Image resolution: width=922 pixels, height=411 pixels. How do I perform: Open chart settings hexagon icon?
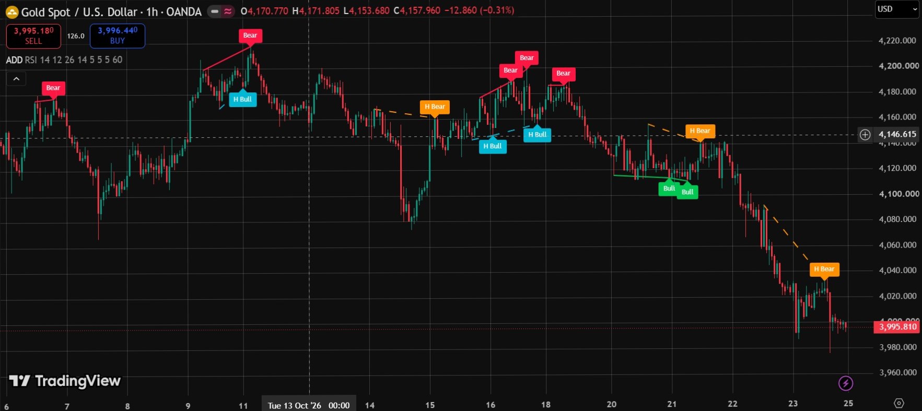pos(899,403)
